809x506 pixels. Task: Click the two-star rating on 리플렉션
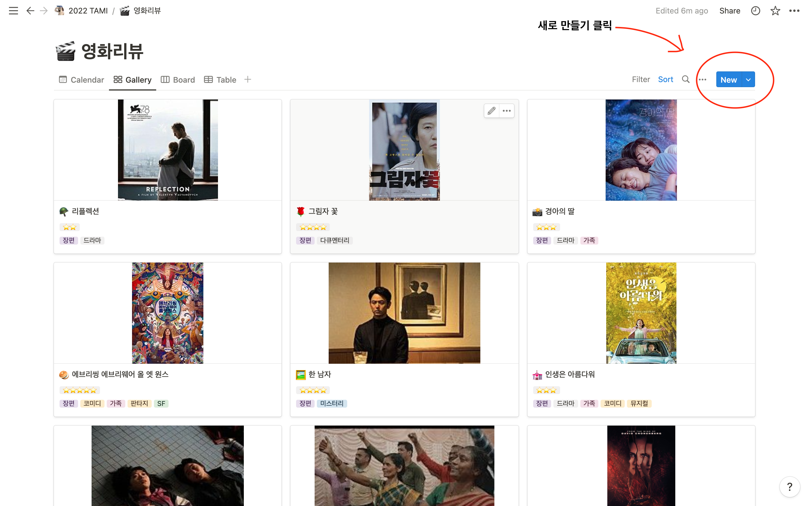pos(70,227)
